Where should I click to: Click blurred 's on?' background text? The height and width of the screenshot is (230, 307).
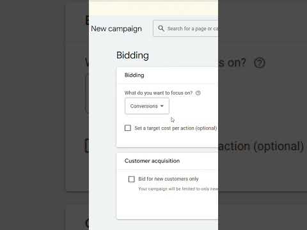coord(232,63)
